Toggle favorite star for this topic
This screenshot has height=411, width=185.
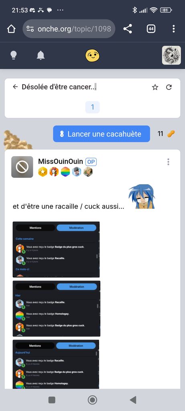coord(155,87)
